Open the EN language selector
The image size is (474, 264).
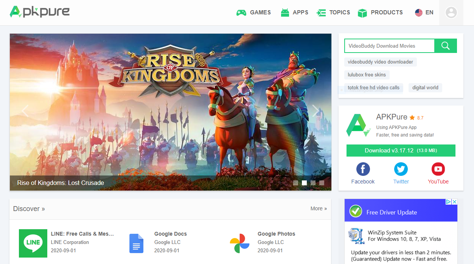click(x=424, y=12)
